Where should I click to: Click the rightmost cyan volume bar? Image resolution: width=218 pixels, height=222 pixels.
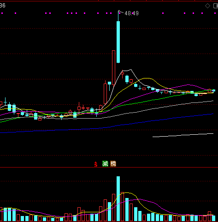(x=214, y=218)
